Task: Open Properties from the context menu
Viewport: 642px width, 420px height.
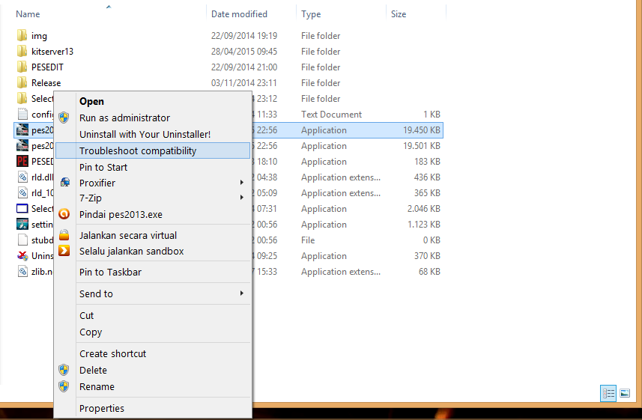Action: (x=152, y=408)
